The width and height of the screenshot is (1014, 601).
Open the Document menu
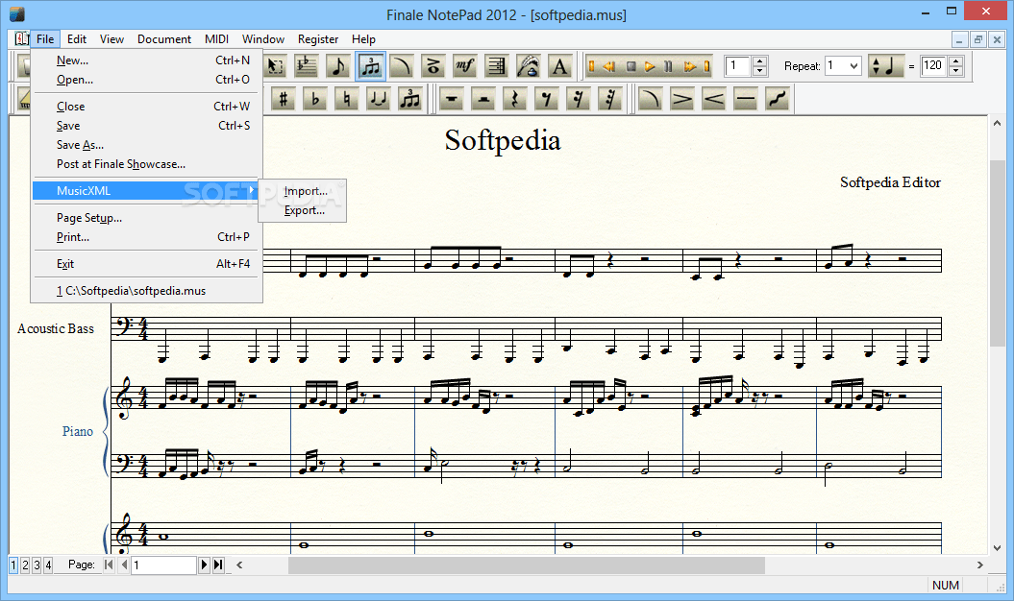tap(164, 39)
